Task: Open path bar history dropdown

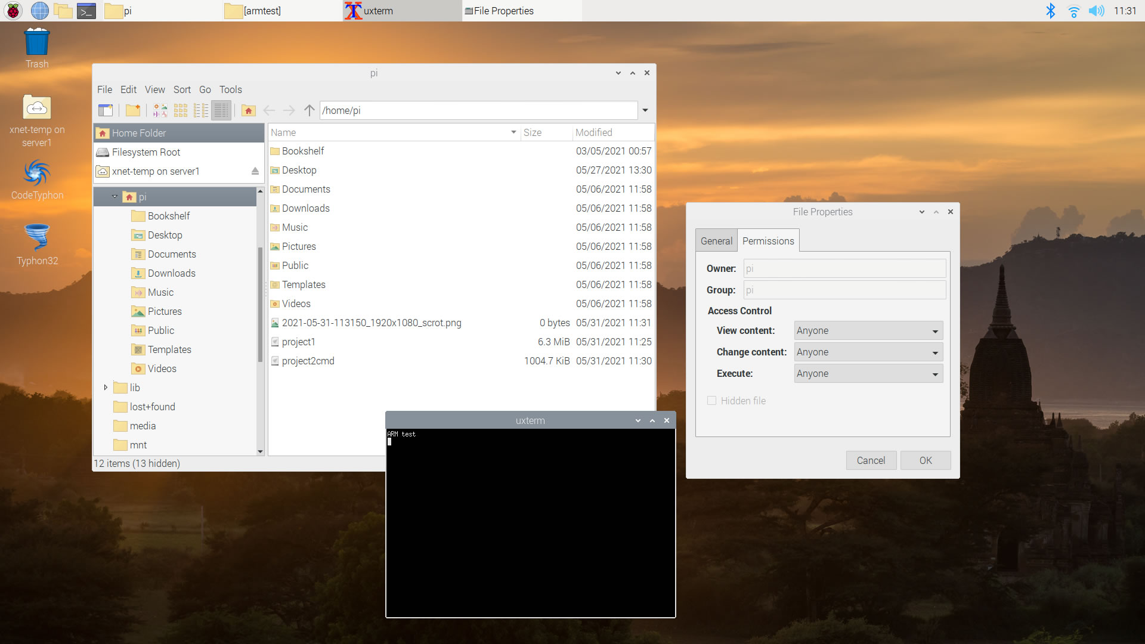Action: (x=645, y=110)
